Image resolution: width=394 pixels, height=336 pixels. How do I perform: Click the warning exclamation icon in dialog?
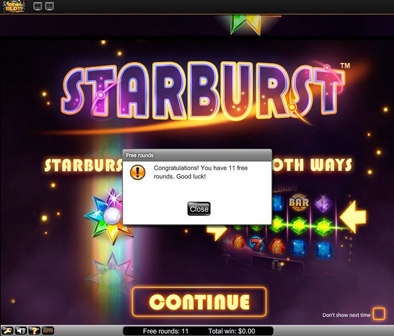pos(138,172)
